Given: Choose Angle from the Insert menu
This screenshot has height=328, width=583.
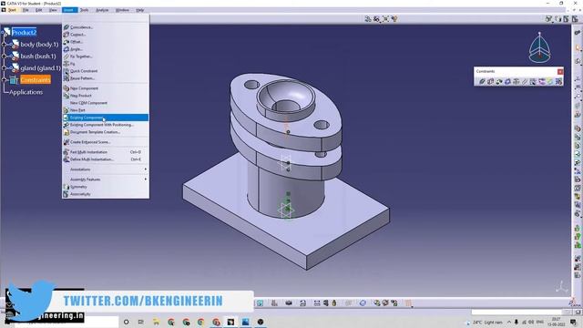Looking at the screenshot, I should 106,49.
